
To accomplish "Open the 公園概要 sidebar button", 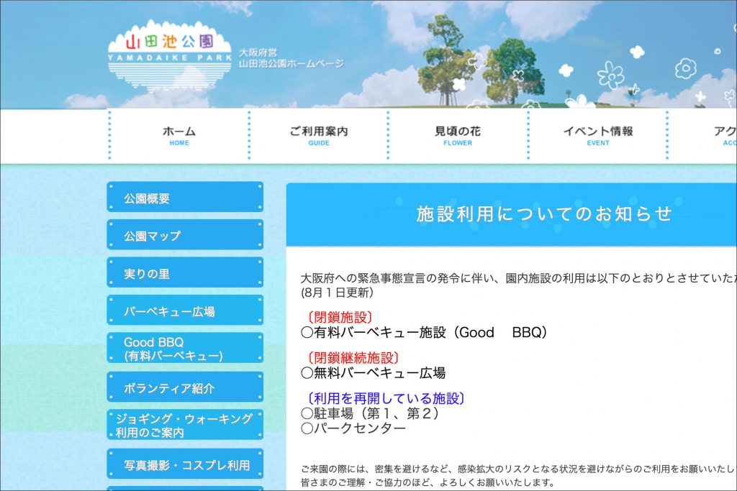I will pos(185,198).
